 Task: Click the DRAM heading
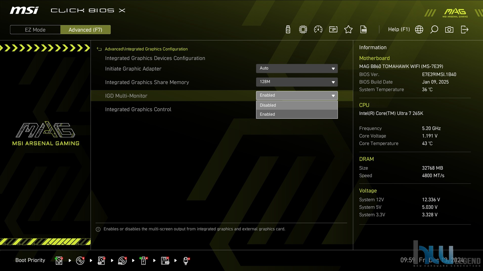click(x=366, y=159)
